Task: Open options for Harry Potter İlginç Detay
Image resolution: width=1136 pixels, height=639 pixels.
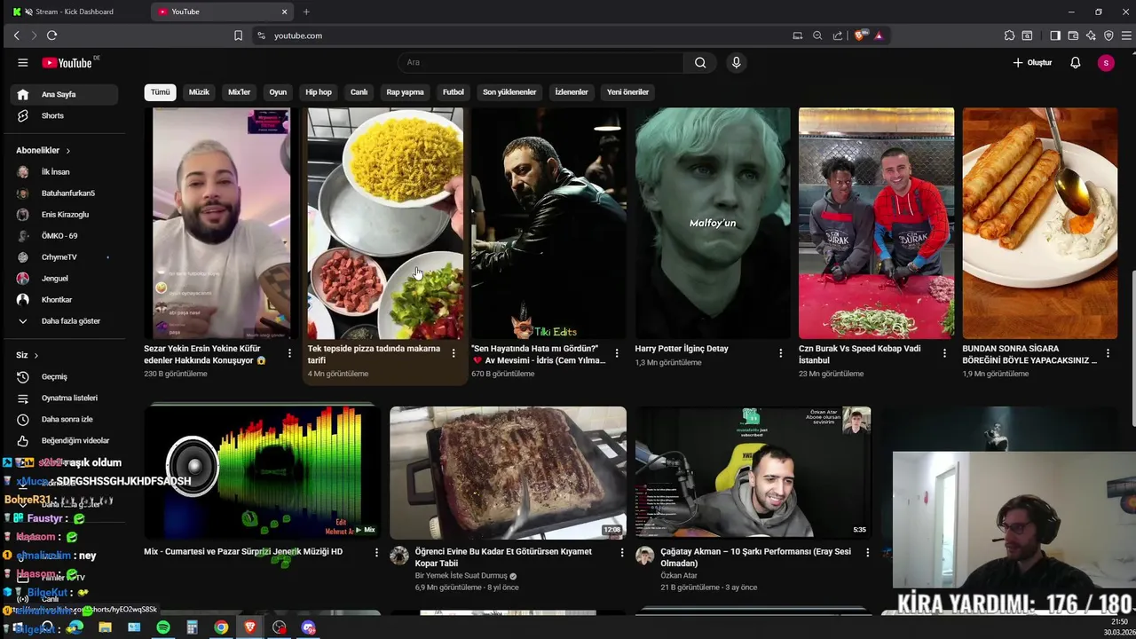Action: click(x=780, y=353)
